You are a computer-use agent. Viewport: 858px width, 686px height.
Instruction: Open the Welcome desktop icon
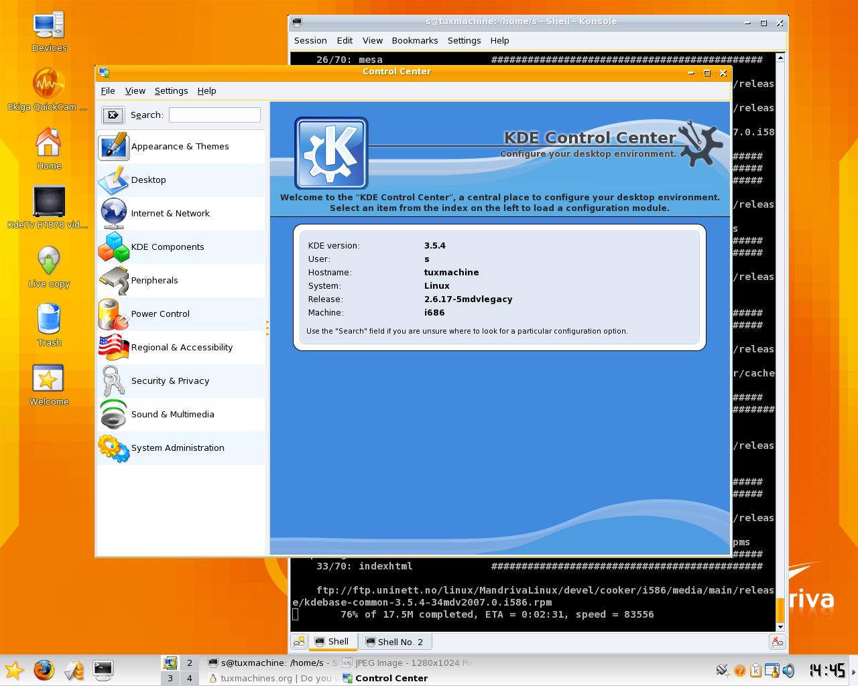pyautogui.click(x=49, y=385)
